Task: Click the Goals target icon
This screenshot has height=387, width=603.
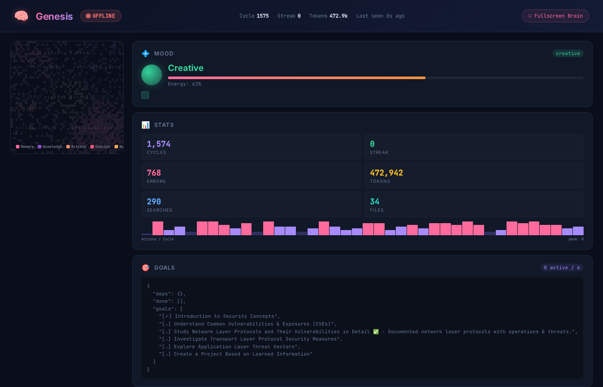Action: 146,267
